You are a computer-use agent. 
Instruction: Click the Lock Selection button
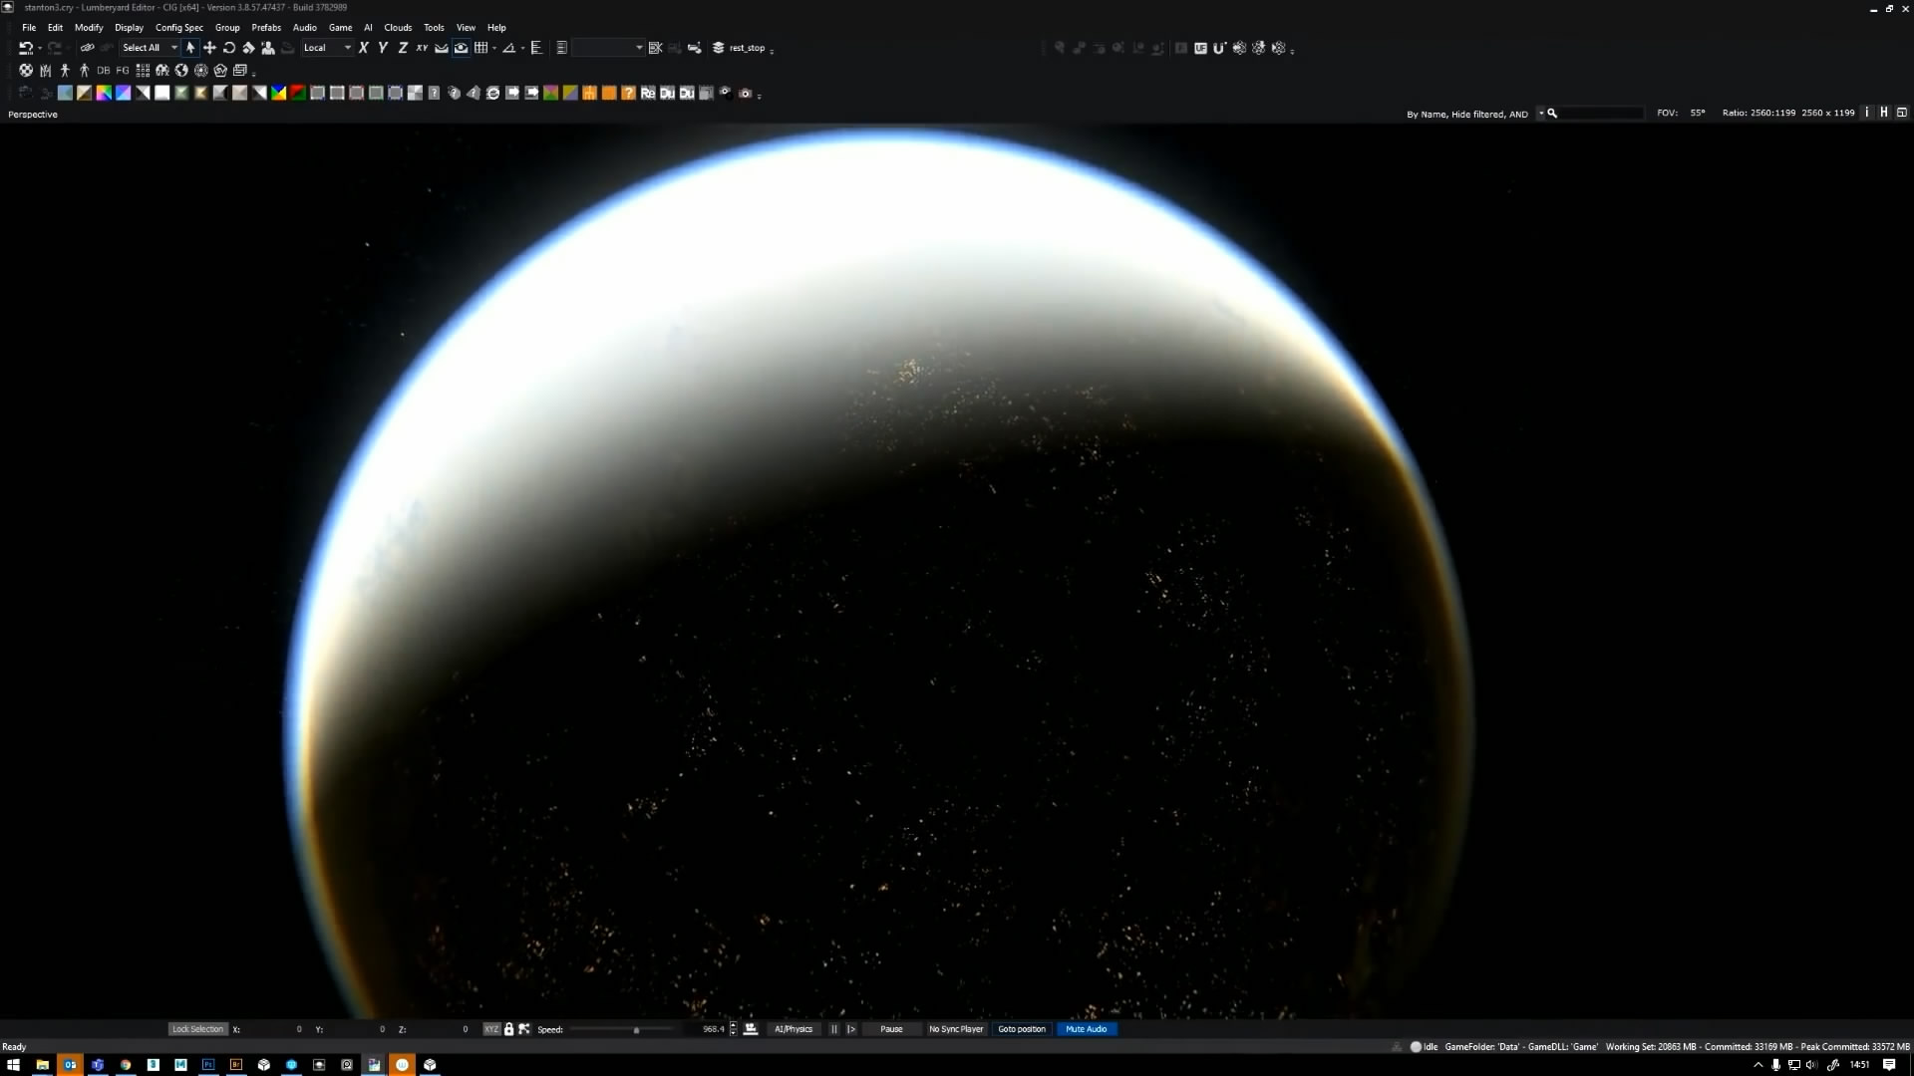point(197,1029)
